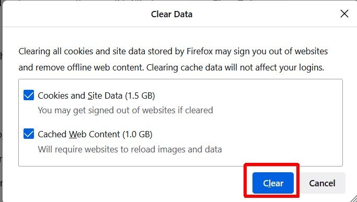The height and width of the screenshot is (202, 357).
Task: Confirm by clicking the blue Clear button
Action: (273, 183)
